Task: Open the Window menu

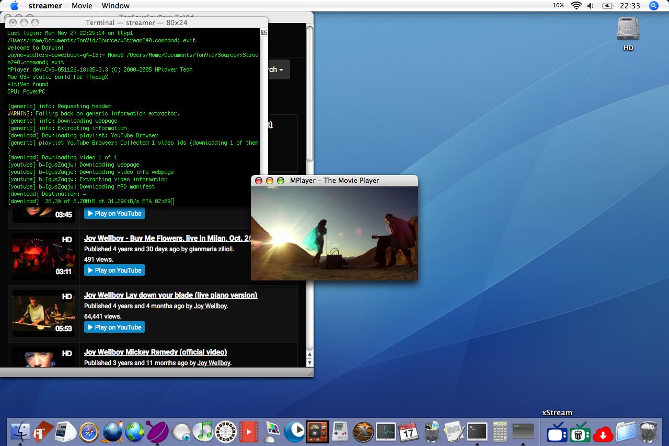Action: (116, 6)
